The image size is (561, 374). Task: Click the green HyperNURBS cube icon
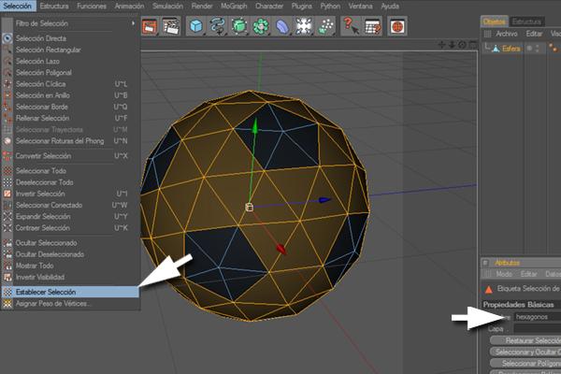[239, 26]
